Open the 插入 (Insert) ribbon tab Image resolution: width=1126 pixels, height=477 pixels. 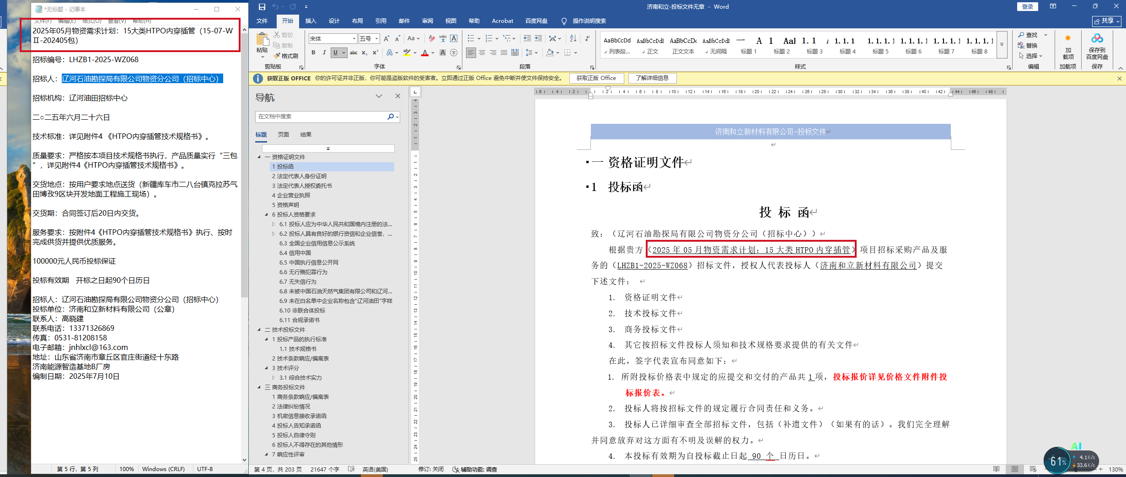[x=311, y=21]
